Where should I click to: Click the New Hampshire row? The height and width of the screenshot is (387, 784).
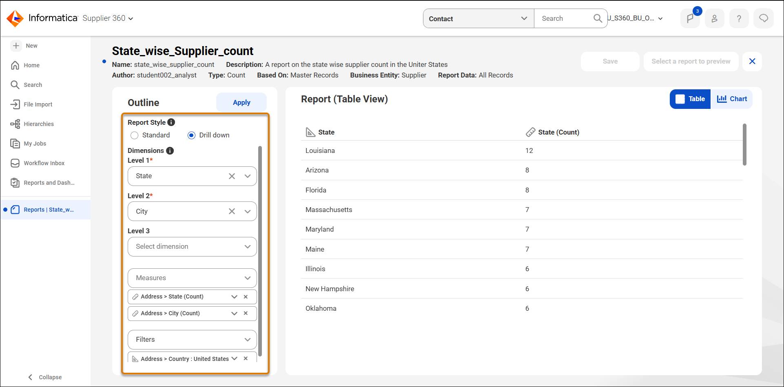522,289
